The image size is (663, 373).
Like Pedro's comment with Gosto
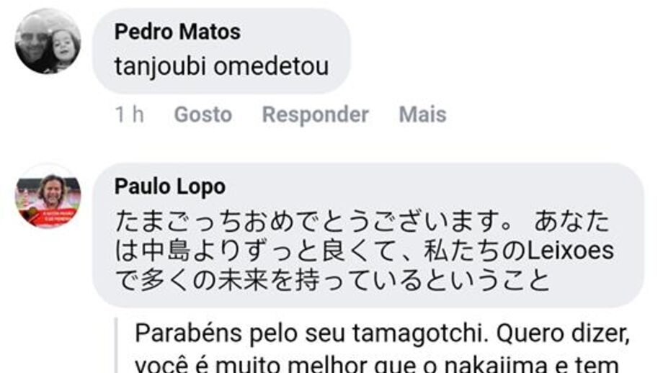[x=203, y=114]
